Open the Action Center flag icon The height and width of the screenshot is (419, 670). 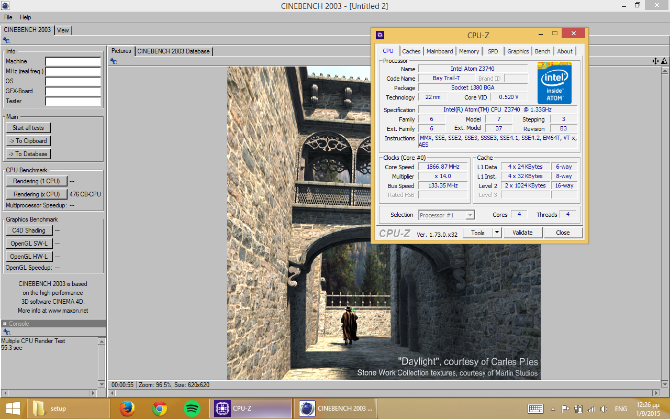pos(566,409)
